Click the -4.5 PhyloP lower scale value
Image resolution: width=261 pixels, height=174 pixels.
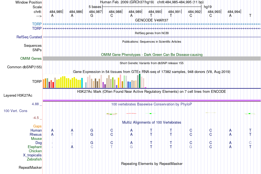pos(36,118)
